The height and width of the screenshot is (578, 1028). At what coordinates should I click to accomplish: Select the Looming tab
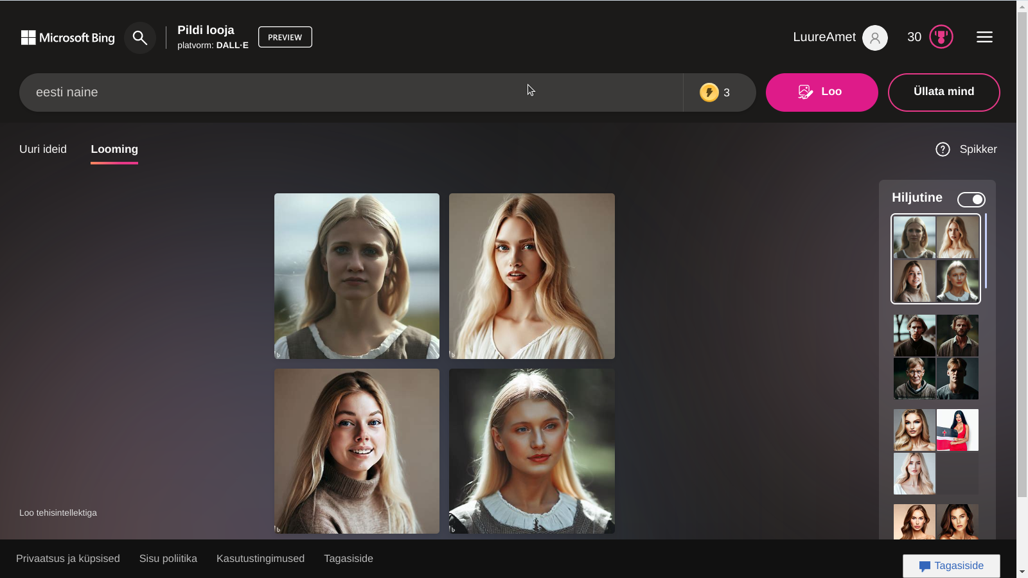(114, 150)
